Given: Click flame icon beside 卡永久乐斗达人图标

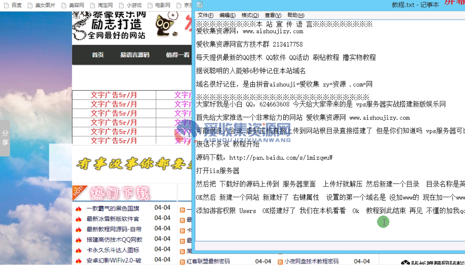Looking at the screenshot, I should [79, 250].
